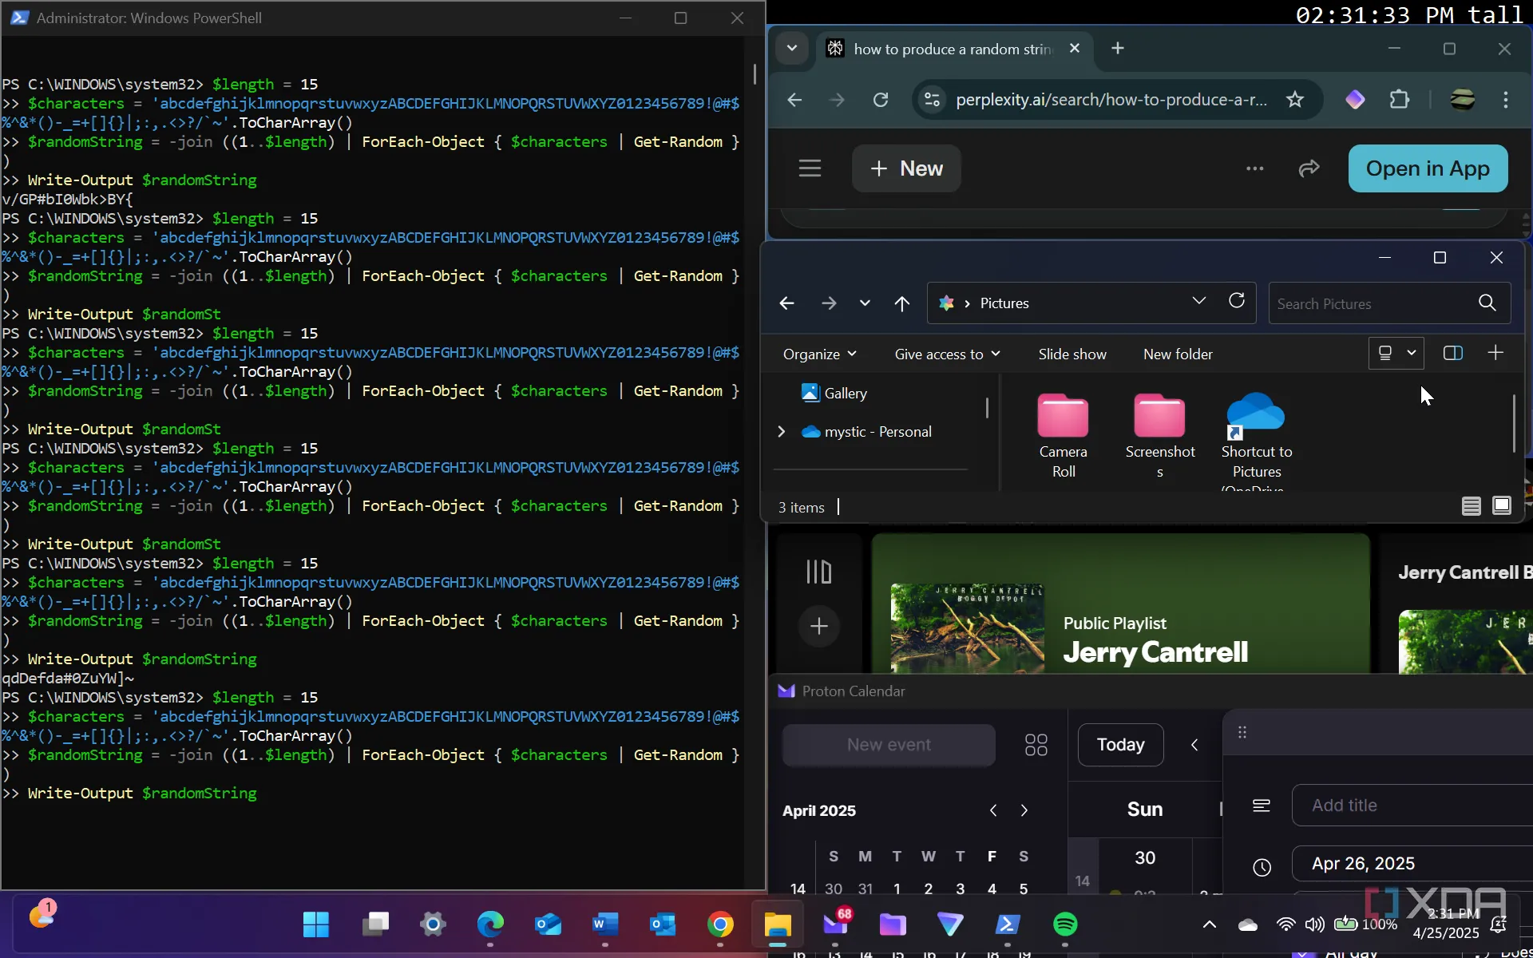Image resolution: width=1533 pixels, height=958 pixels.
Task: Open Chrome extensions puzzle icon
Action: pyautogui.click(x=1399, y=100)
